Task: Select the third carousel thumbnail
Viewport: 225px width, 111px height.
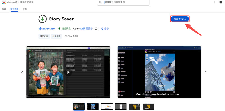Action: tap(107, 107)
